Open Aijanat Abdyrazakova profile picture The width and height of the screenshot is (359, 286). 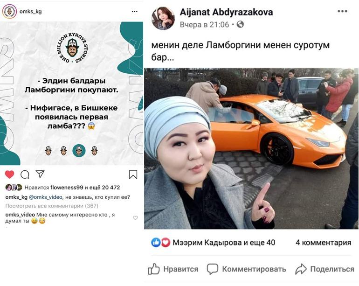[163, 18]
